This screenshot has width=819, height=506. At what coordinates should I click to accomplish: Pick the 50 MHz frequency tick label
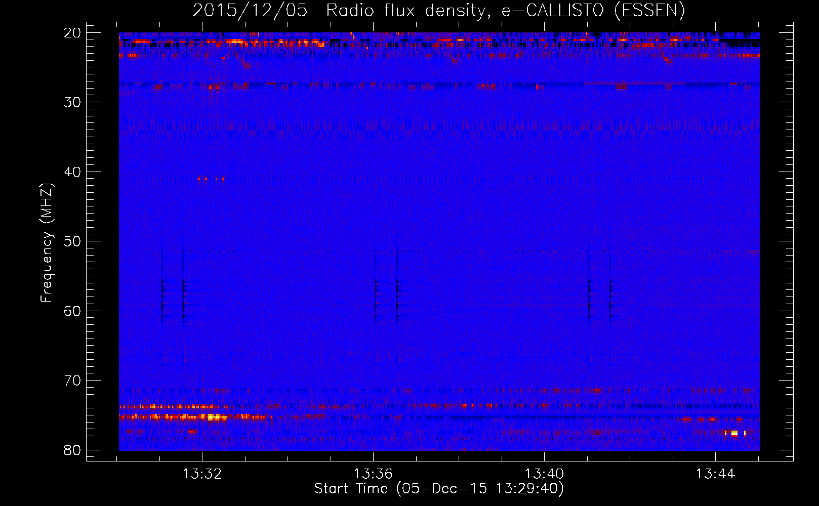point(73,241)
